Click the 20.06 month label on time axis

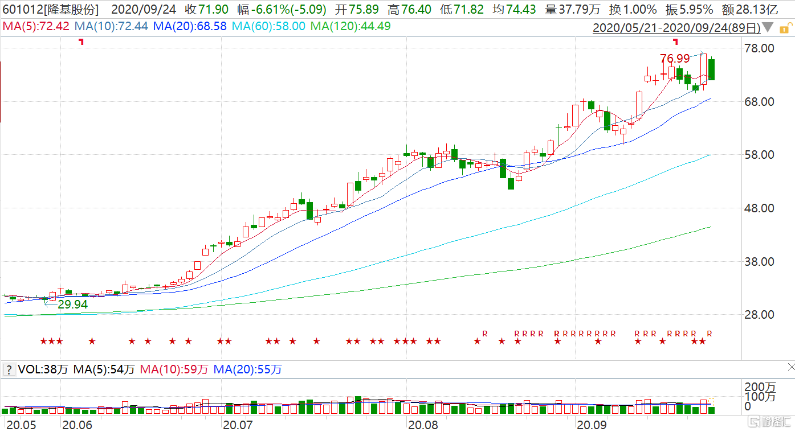coord(77,425)
